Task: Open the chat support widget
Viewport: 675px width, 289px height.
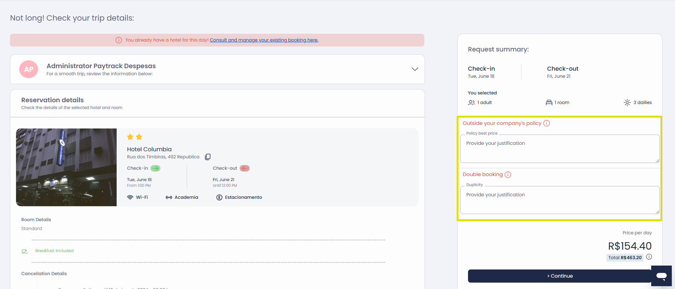Action: 661,276
